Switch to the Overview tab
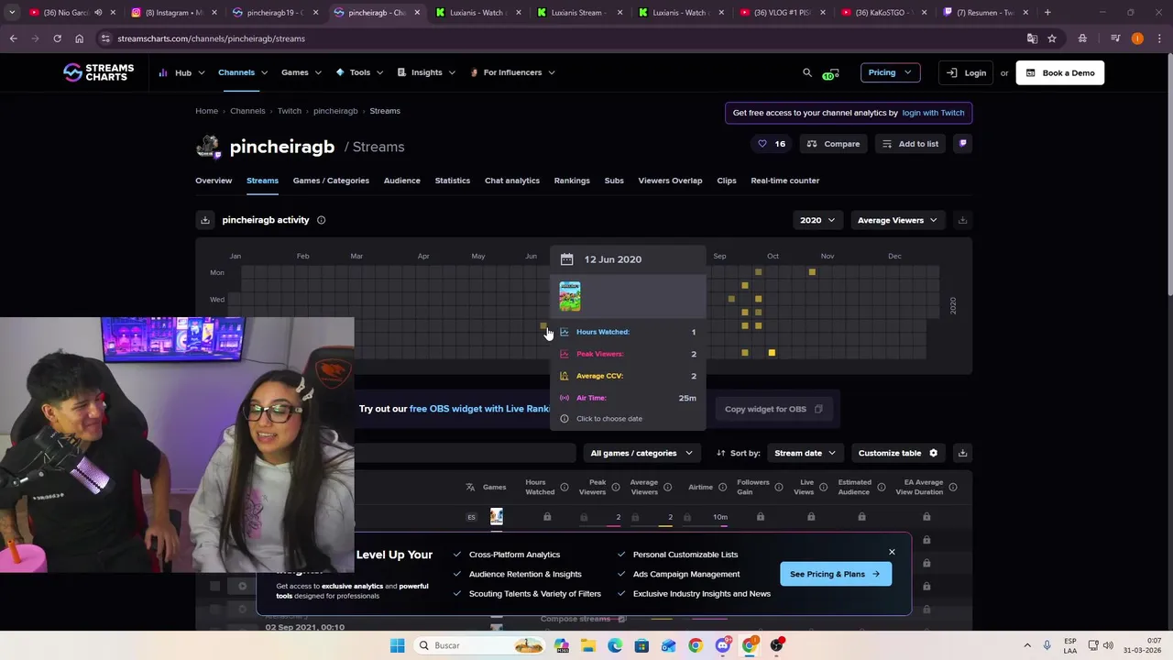This screenshot has height=660, width=1173. (214, 181)
